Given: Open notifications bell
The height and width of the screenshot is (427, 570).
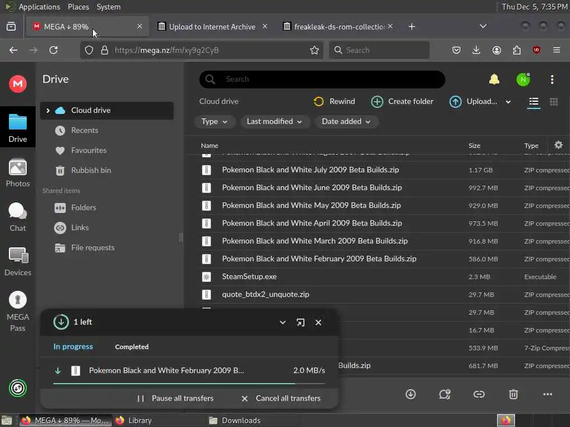Looking at the screenshot, I should (x=494, y=79).
